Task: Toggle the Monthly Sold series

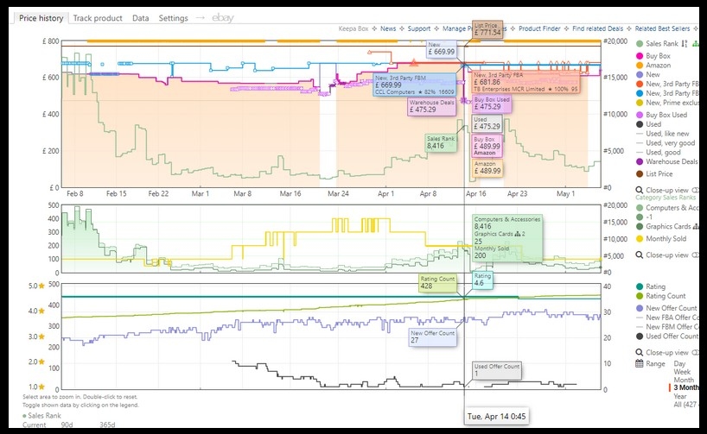Action: [661, 239]
